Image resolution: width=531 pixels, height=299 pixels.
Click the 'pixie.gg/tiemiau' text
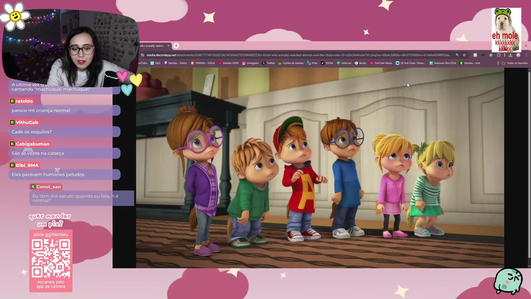pos(51,235)
